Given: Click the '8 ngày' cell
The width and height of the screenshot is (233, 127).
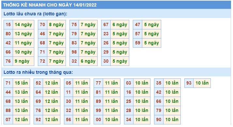Looking at the screenshot, I should 56,25.
